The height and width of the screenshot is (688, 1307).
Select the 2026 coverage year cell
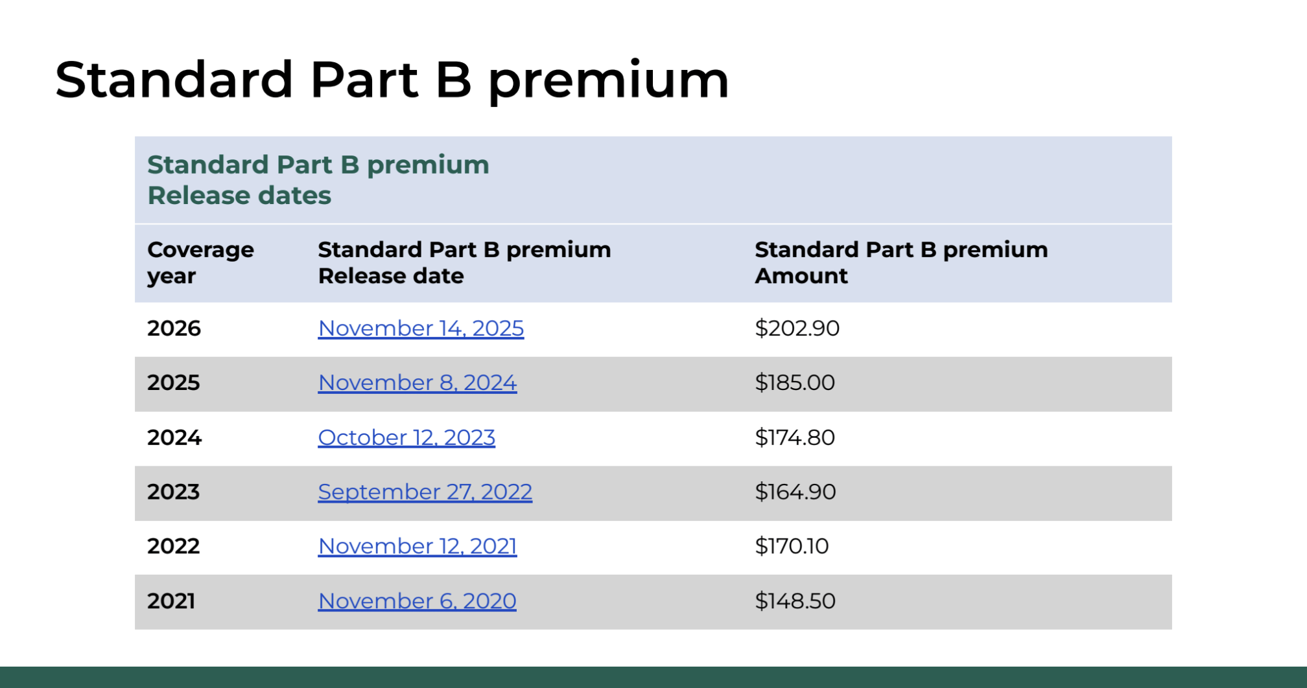(x=174, y=328)
